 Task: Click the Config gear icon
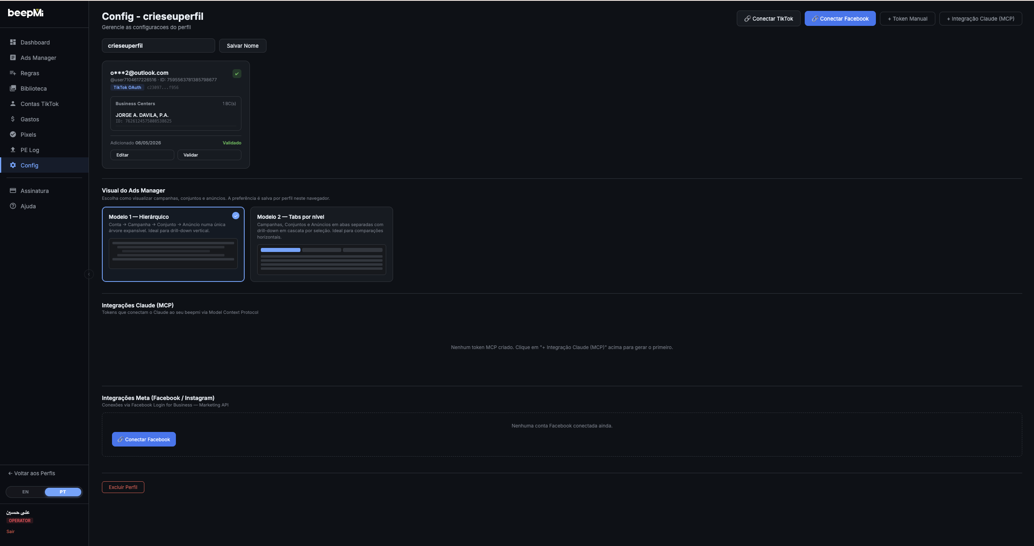pos(13,165)
